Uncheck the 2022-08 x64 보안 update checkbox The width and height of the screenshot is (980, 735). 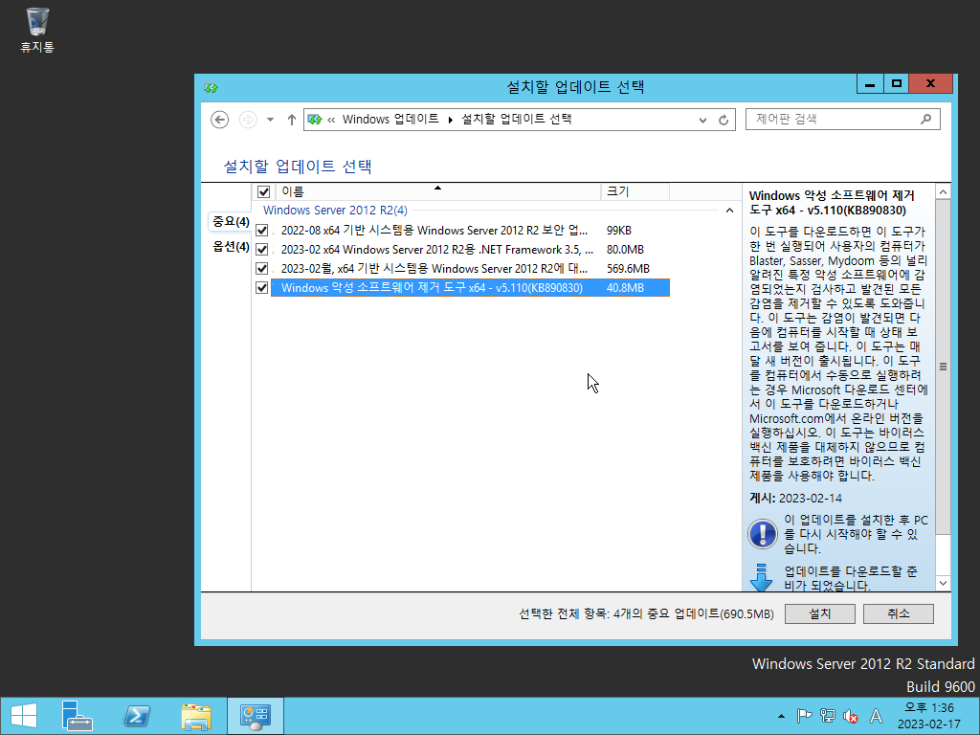(262, 231)
